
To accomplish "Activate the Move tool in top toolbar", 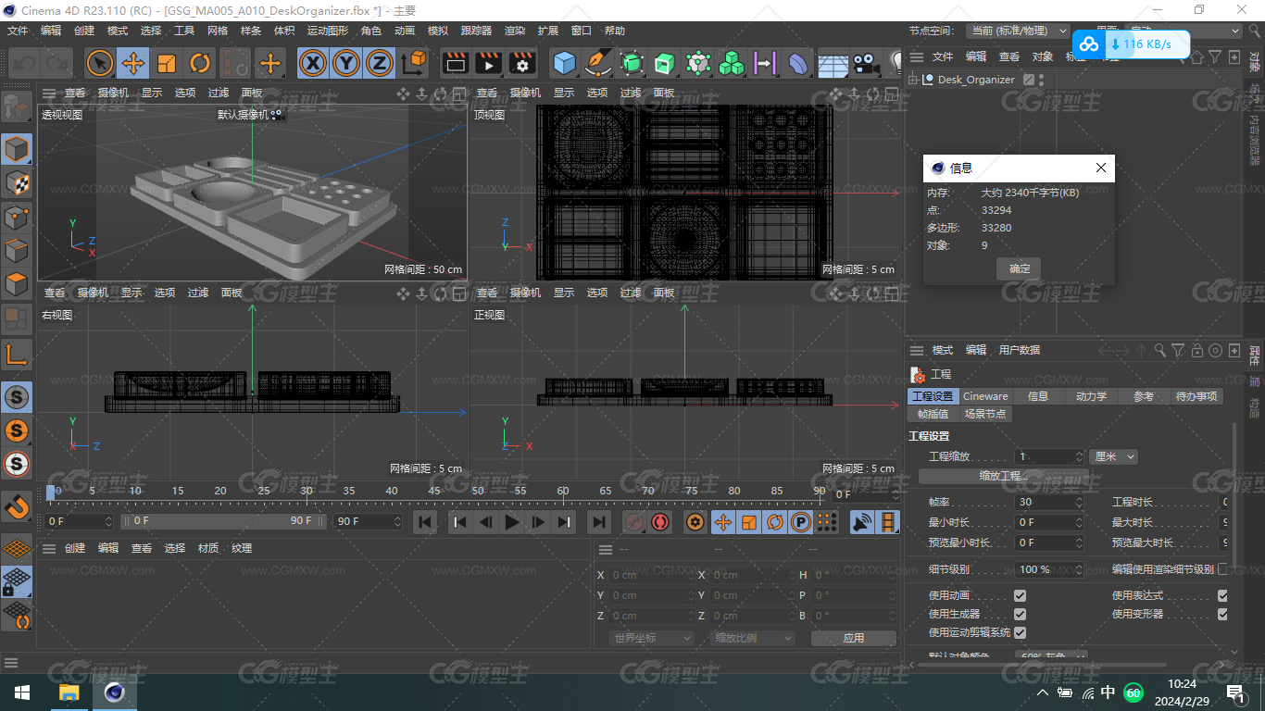I will pos(133,63).
